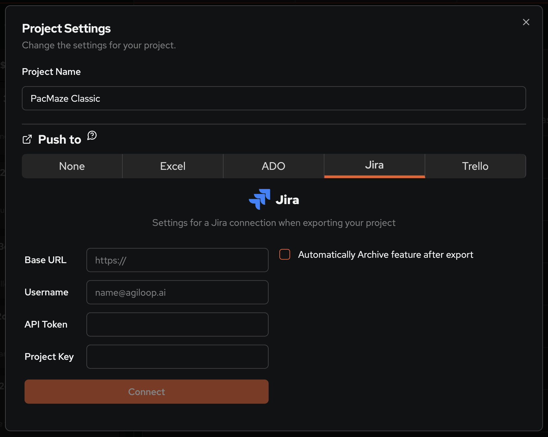Focus the Base URL field
This screenshot has height=437, width=548.
(x=178, y=260)
